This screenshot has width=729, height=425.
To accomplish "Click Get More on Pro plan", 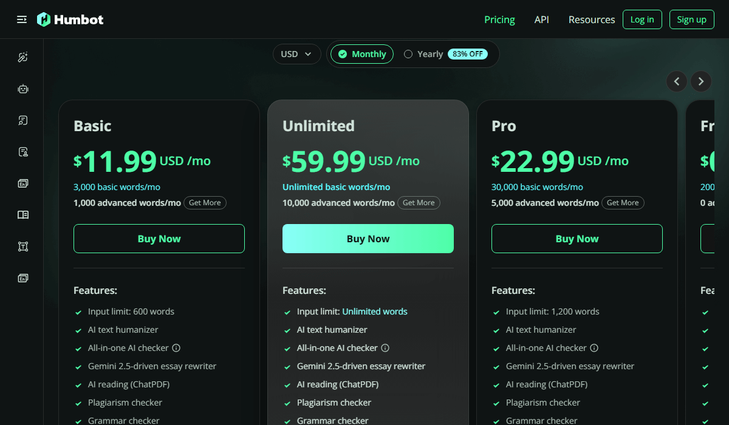I will click(x=623, y=203).
